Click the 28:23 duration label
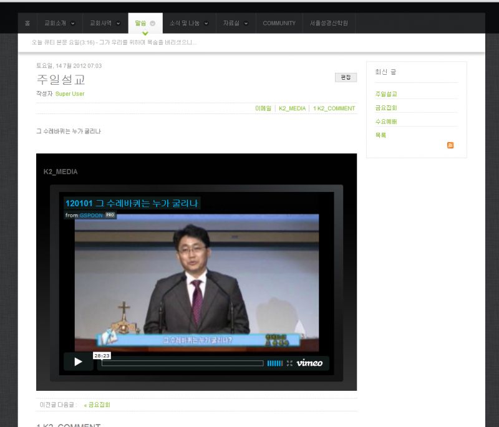 [x=102, y=355]
